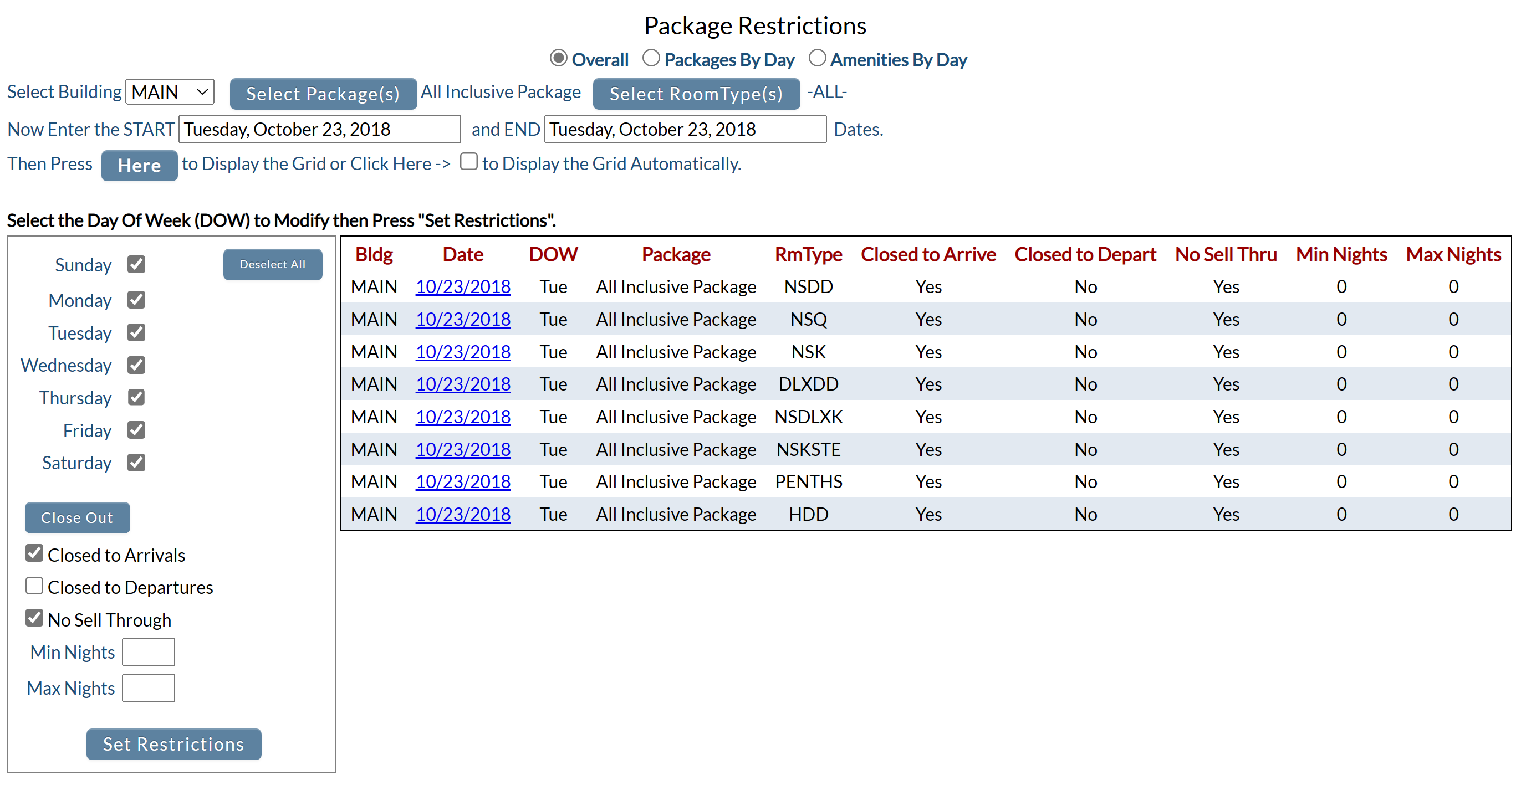Select Packages By Day radio option
Screen dimensions: 1526x785
pos(651,58)
